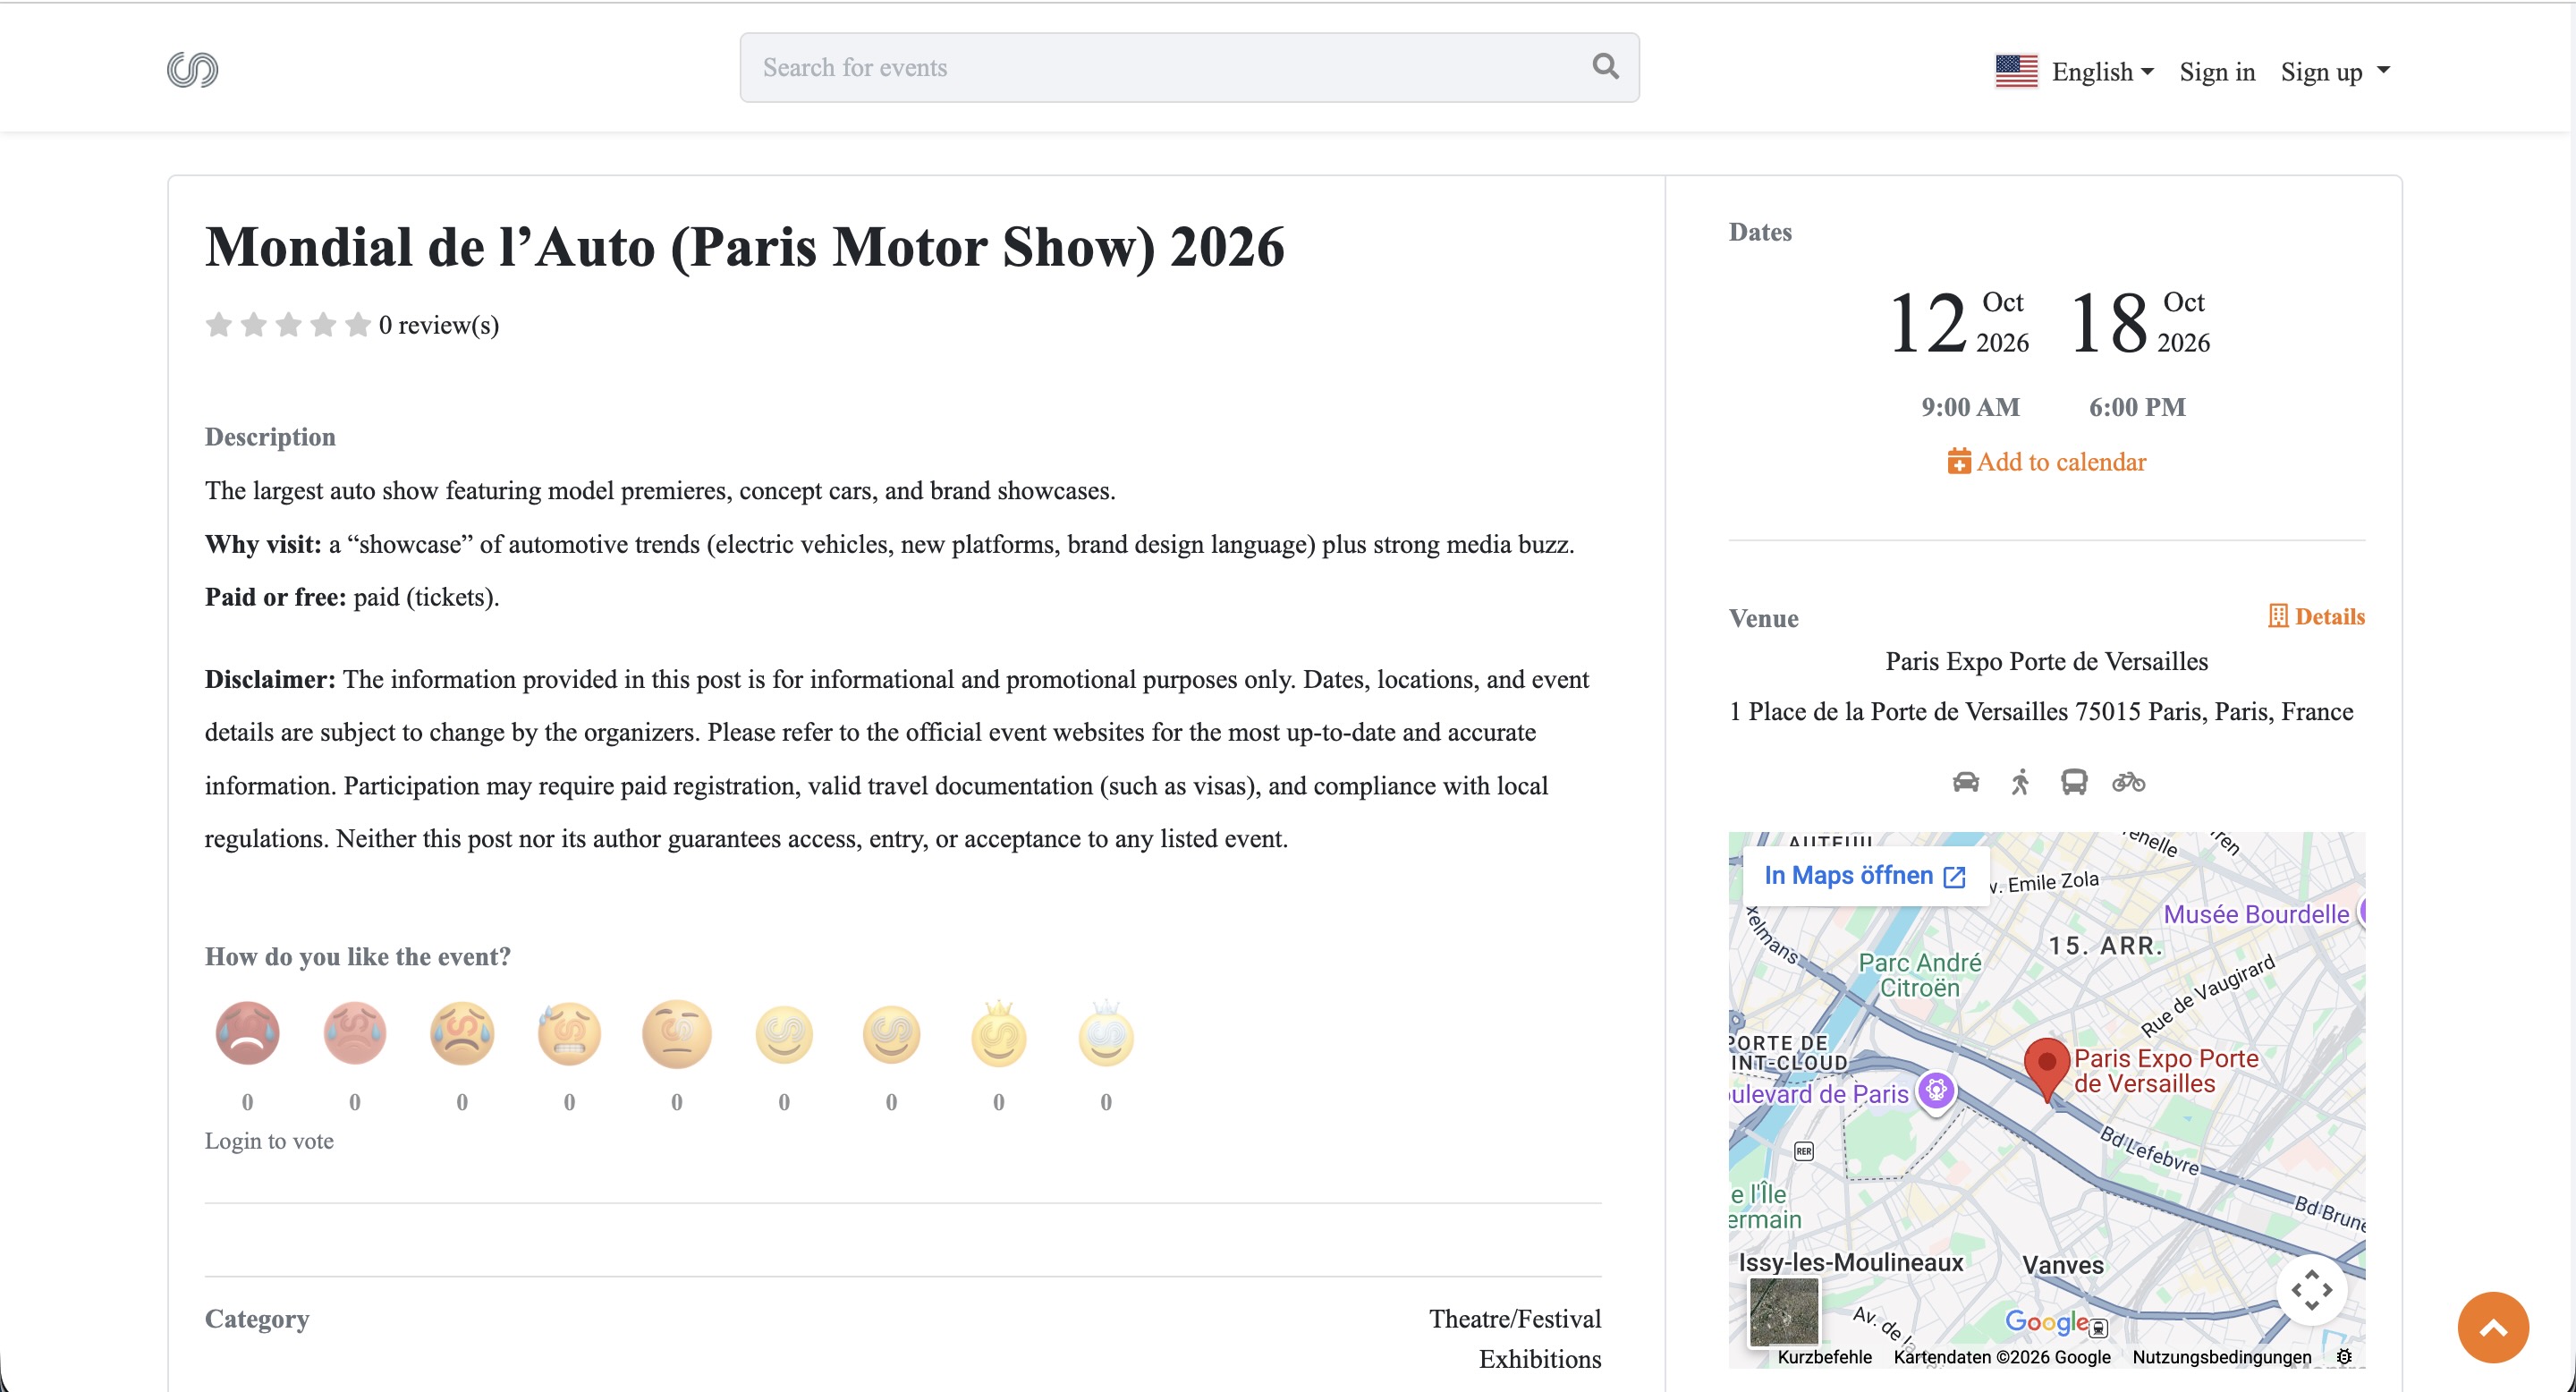
Task: Click the Vanves map label
Action: click(2063, 1265)
